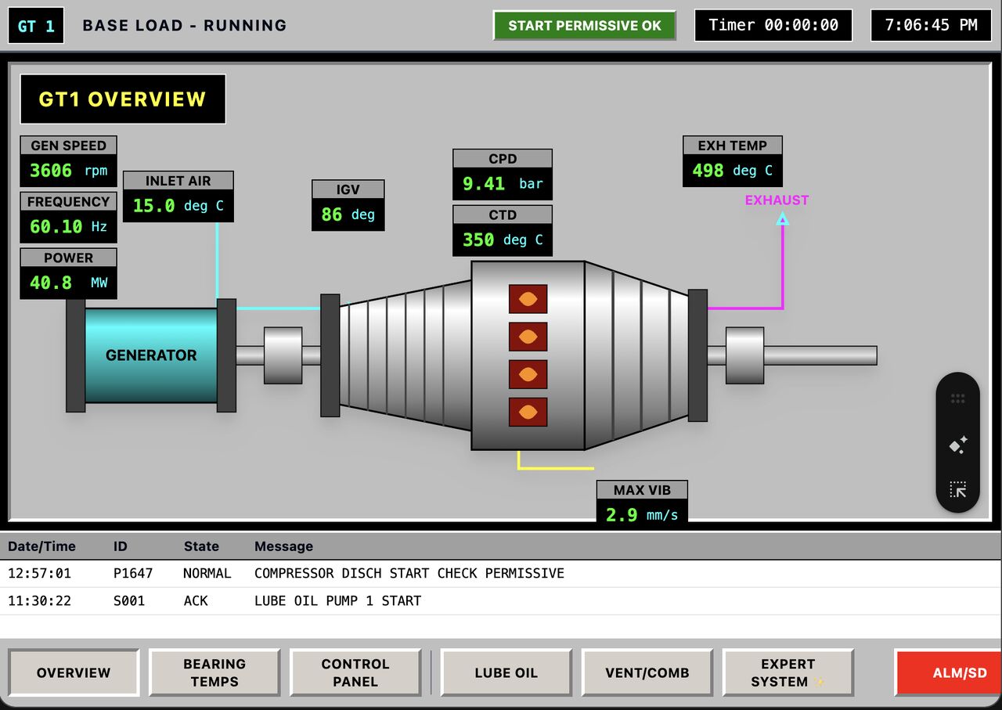Open the CONTROL PANEL tab

(x=355, y=672)
